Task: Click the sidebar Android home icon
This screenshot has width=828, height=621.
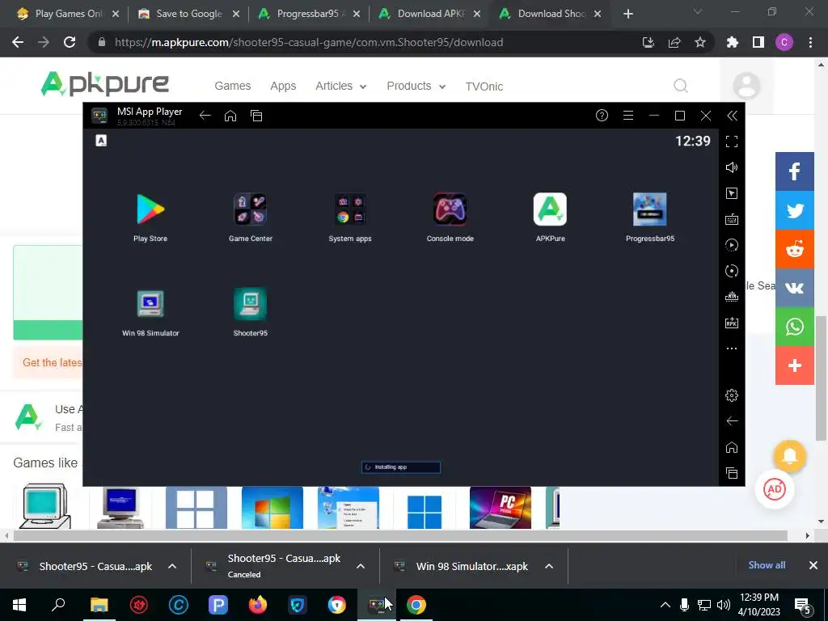Action: [x=731, y=447]
